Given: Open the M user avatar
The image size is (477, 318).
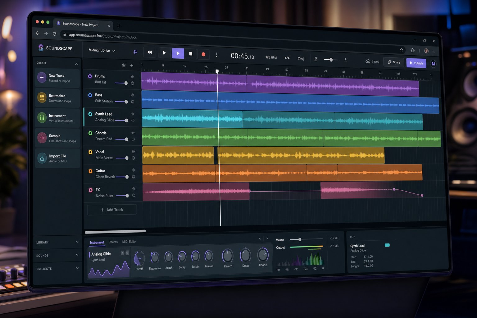Looking at the screenshot, I should [x=433, y=64].
